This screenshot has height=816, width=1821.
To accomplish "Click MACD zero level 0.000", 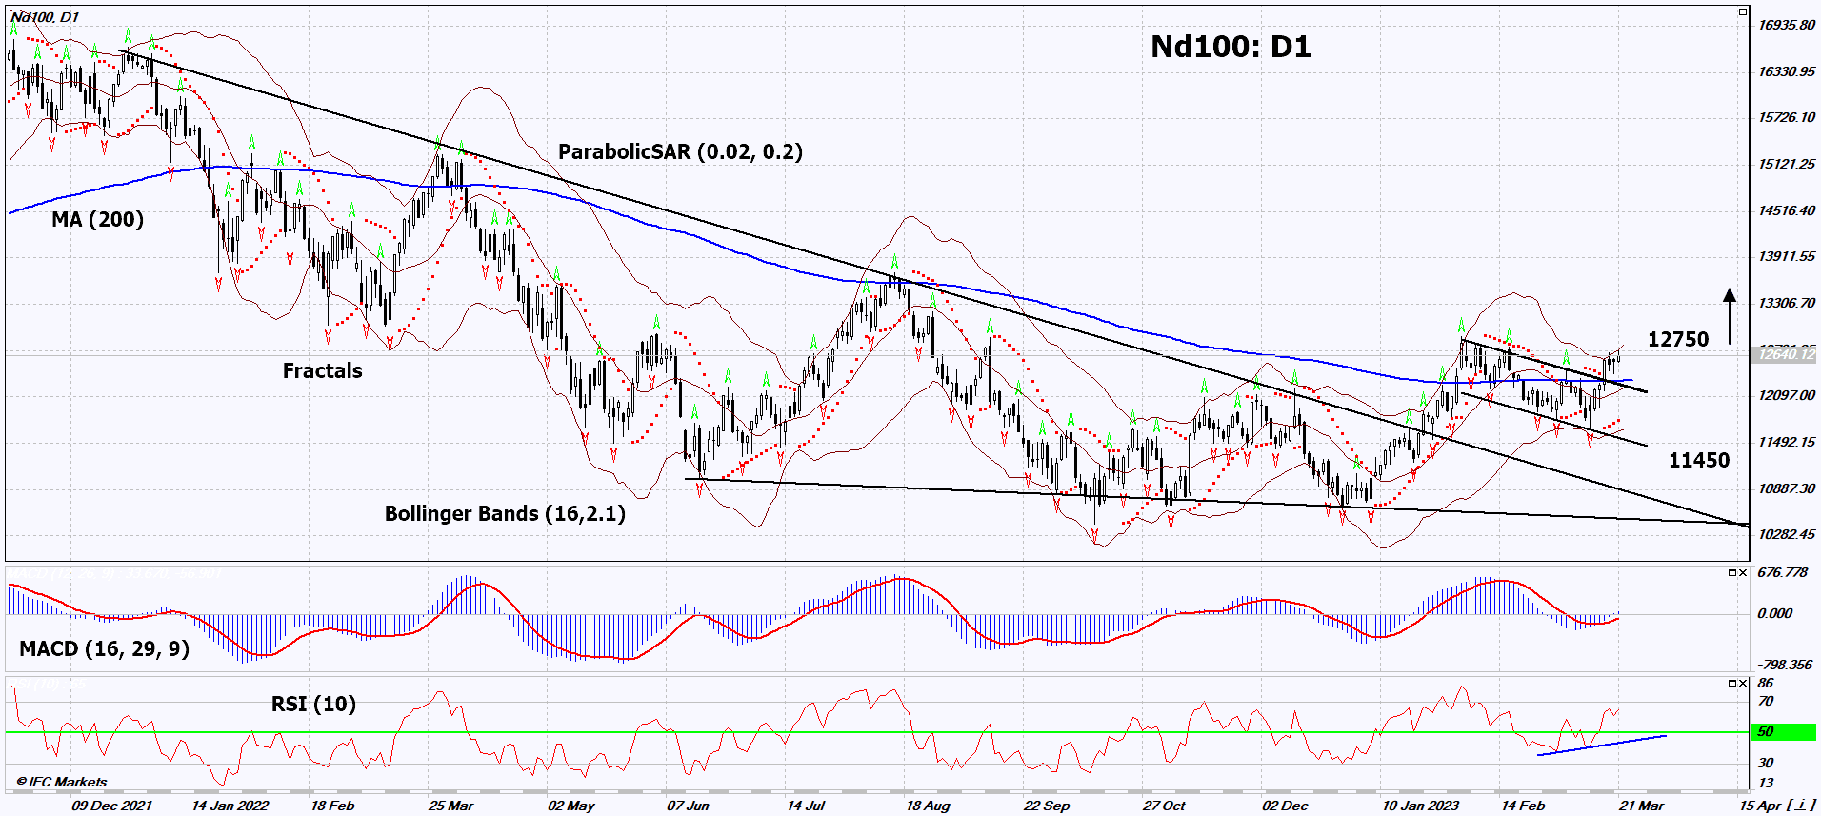I will (1775, 613).
